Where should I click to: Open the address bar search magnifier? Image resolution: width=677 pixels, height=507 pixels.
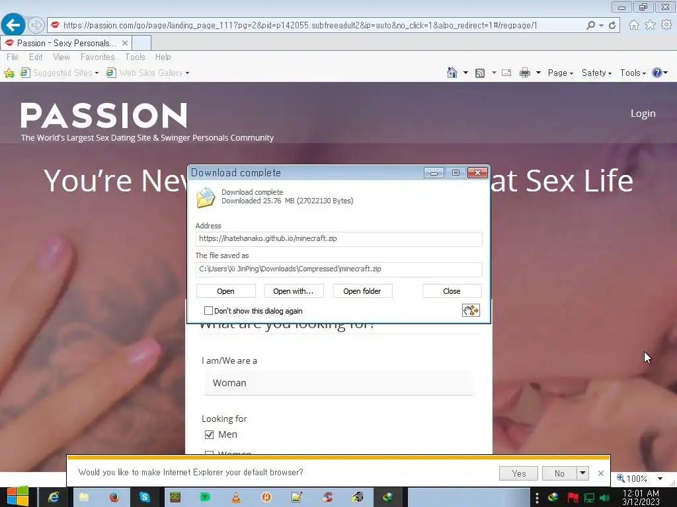[590, 25]
